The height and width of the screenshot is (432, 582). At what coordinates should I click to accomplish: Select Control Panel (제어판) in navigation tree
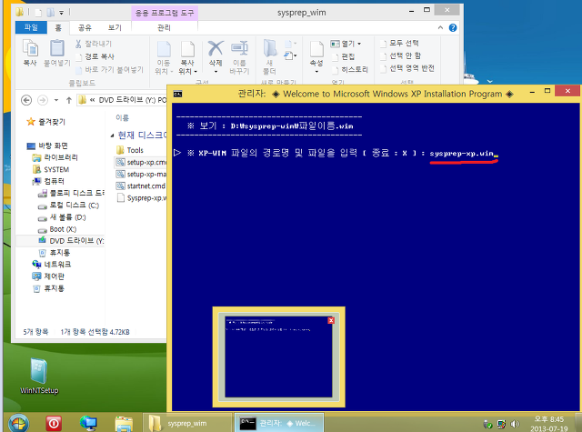click(x=48, y=276)
